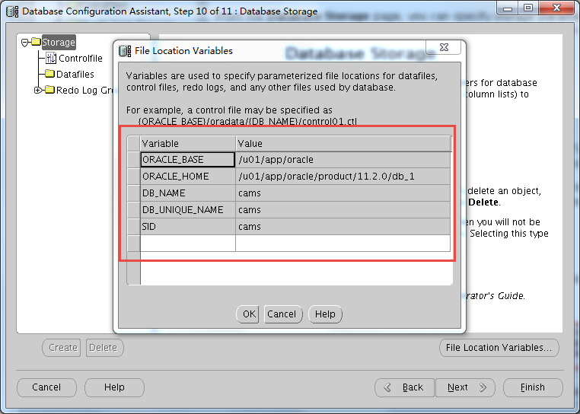The image size is (580, 414).
Task: Click the empty variable name cell
Action: pos(187,243)
